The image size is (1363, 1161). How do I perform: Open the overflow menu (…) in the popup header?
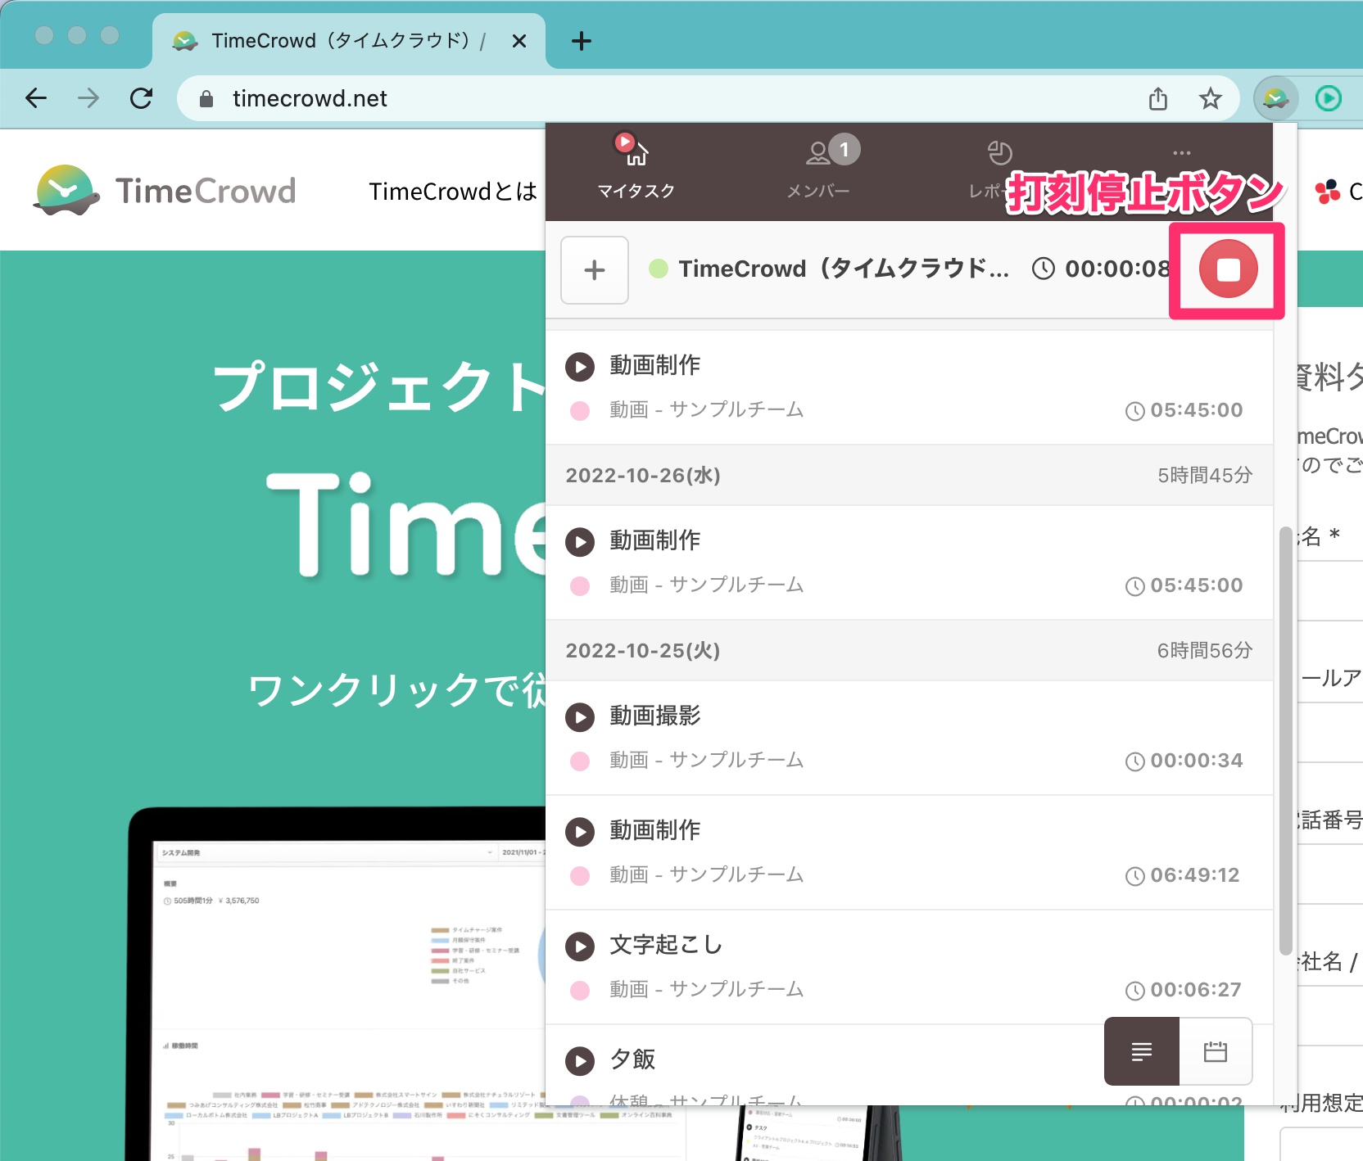[1182, 152]
